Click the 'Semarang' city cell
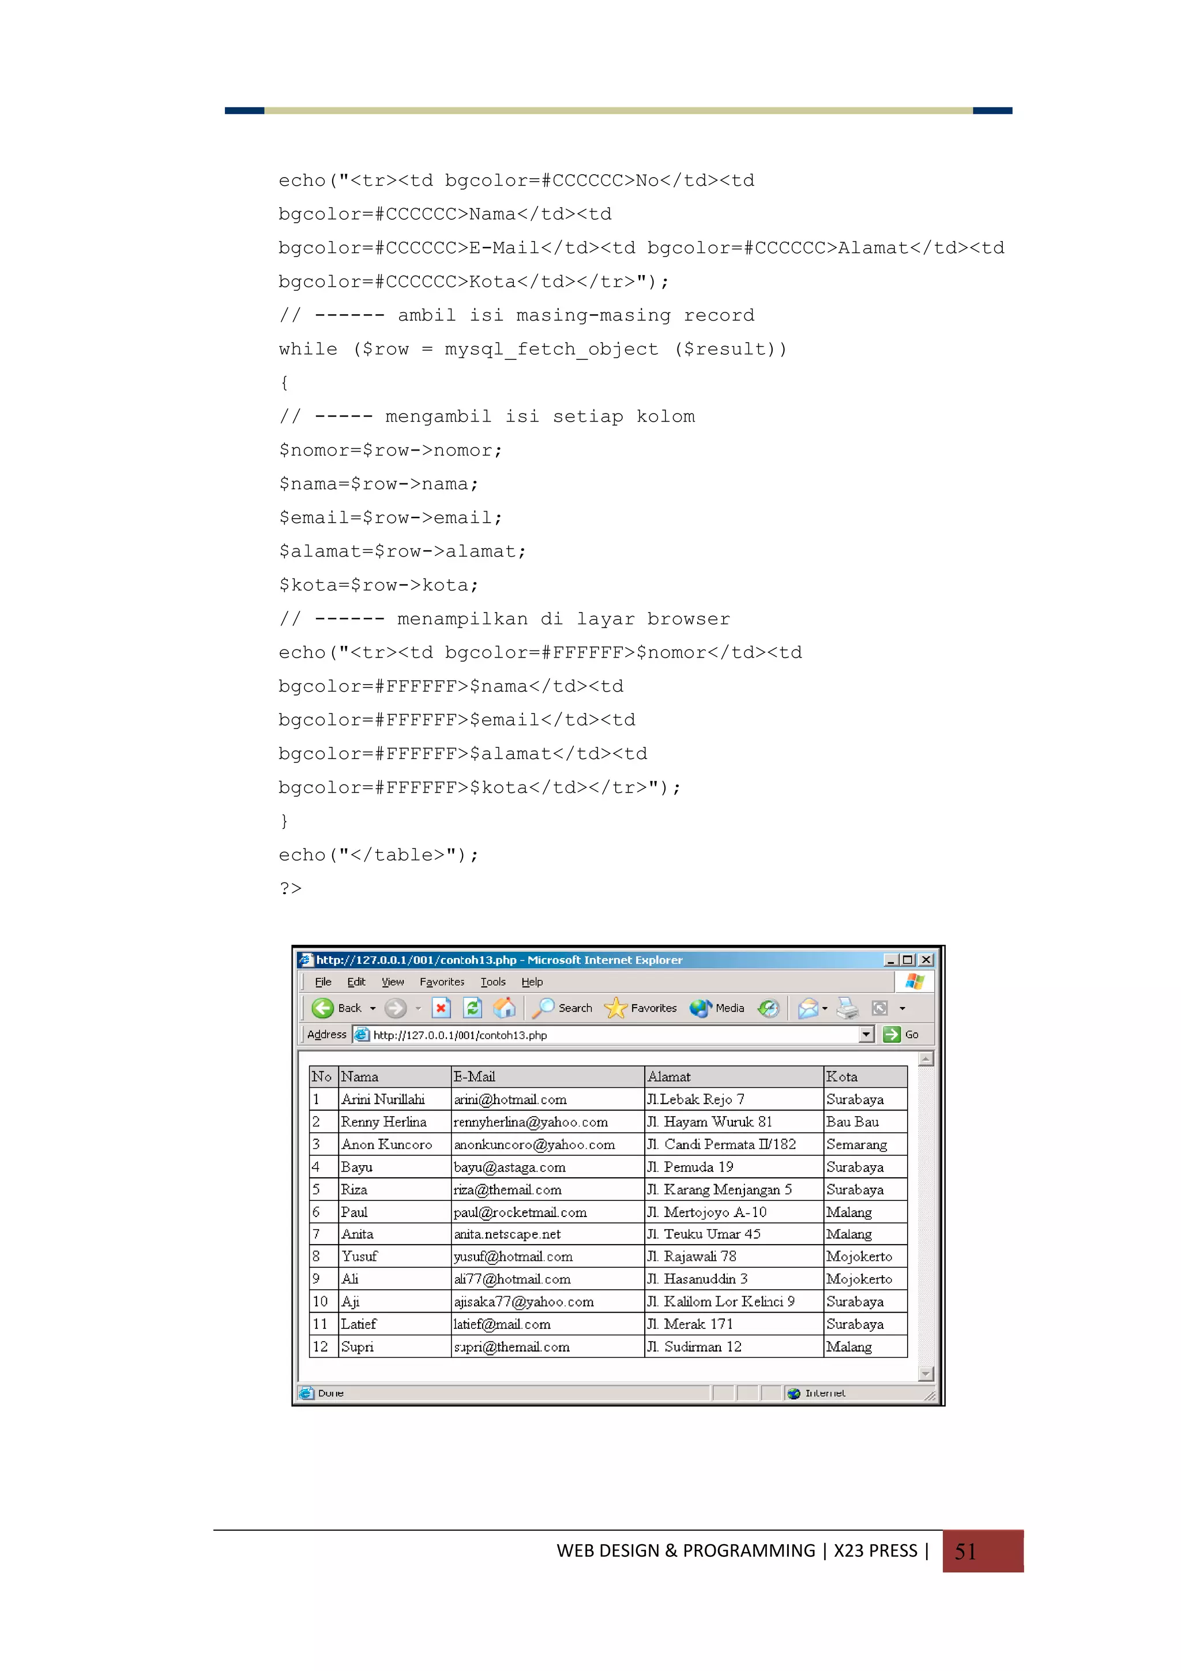 (865, 1144)
